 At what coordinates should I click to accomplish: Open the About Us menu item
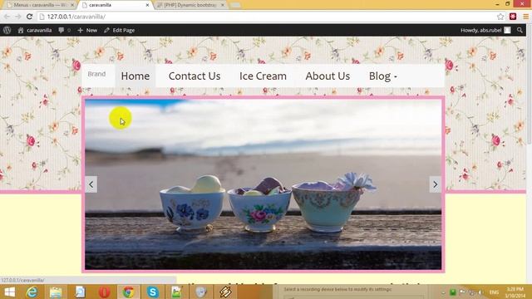click(328, 76)
